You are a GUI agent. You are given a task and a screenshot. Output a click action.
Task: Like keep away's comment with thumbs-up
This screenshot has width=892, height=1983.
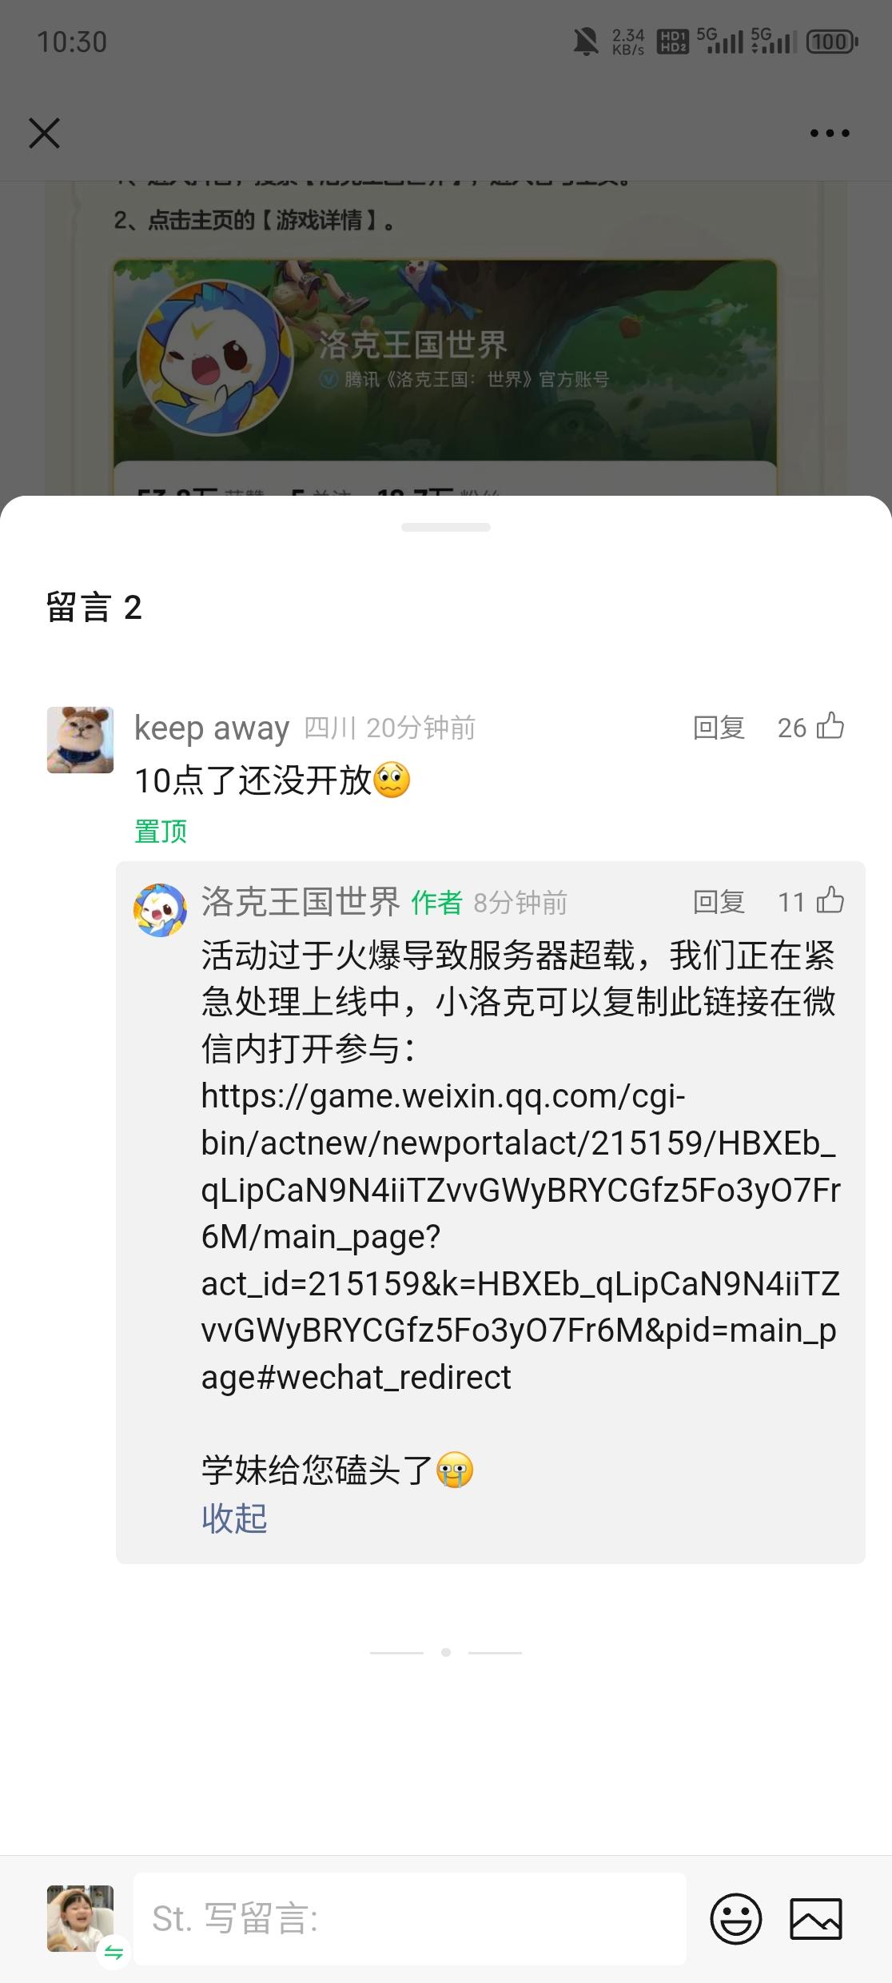point(830,726)
